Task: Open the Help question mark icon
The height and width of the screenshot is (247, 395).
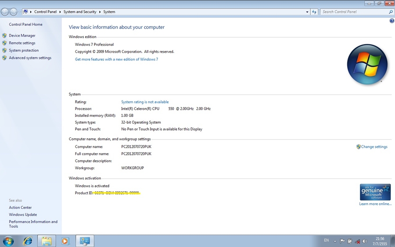Action: pos(392,21)
